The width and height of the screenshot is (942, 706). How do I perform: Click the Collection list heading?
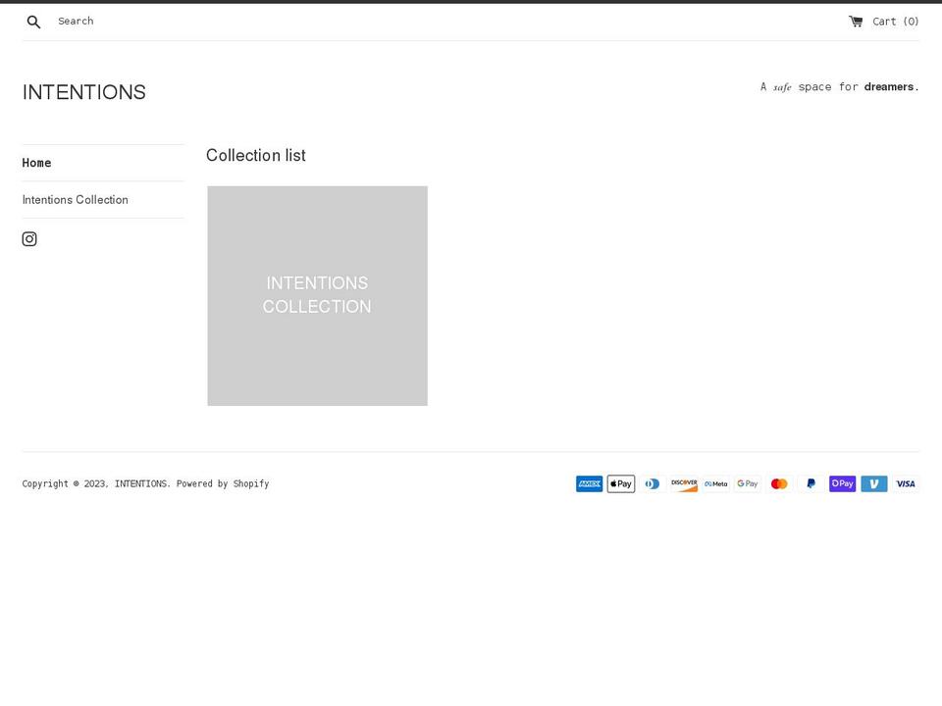pyautogui.click(x=255, y=155)
